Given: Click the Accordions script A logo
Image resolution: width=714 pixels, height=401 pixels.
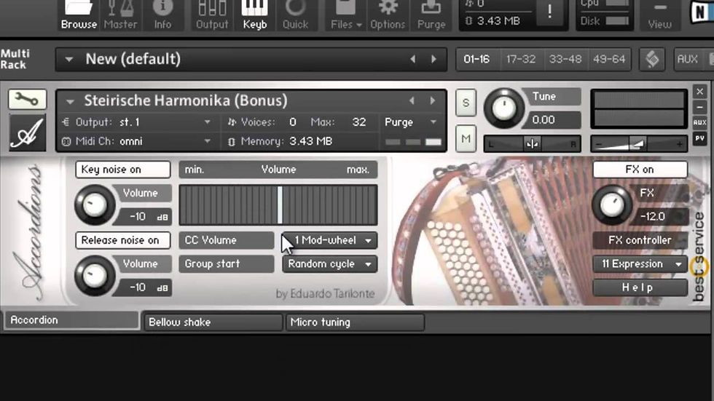Looking at the screenshot, I should (x=28, y=132).
